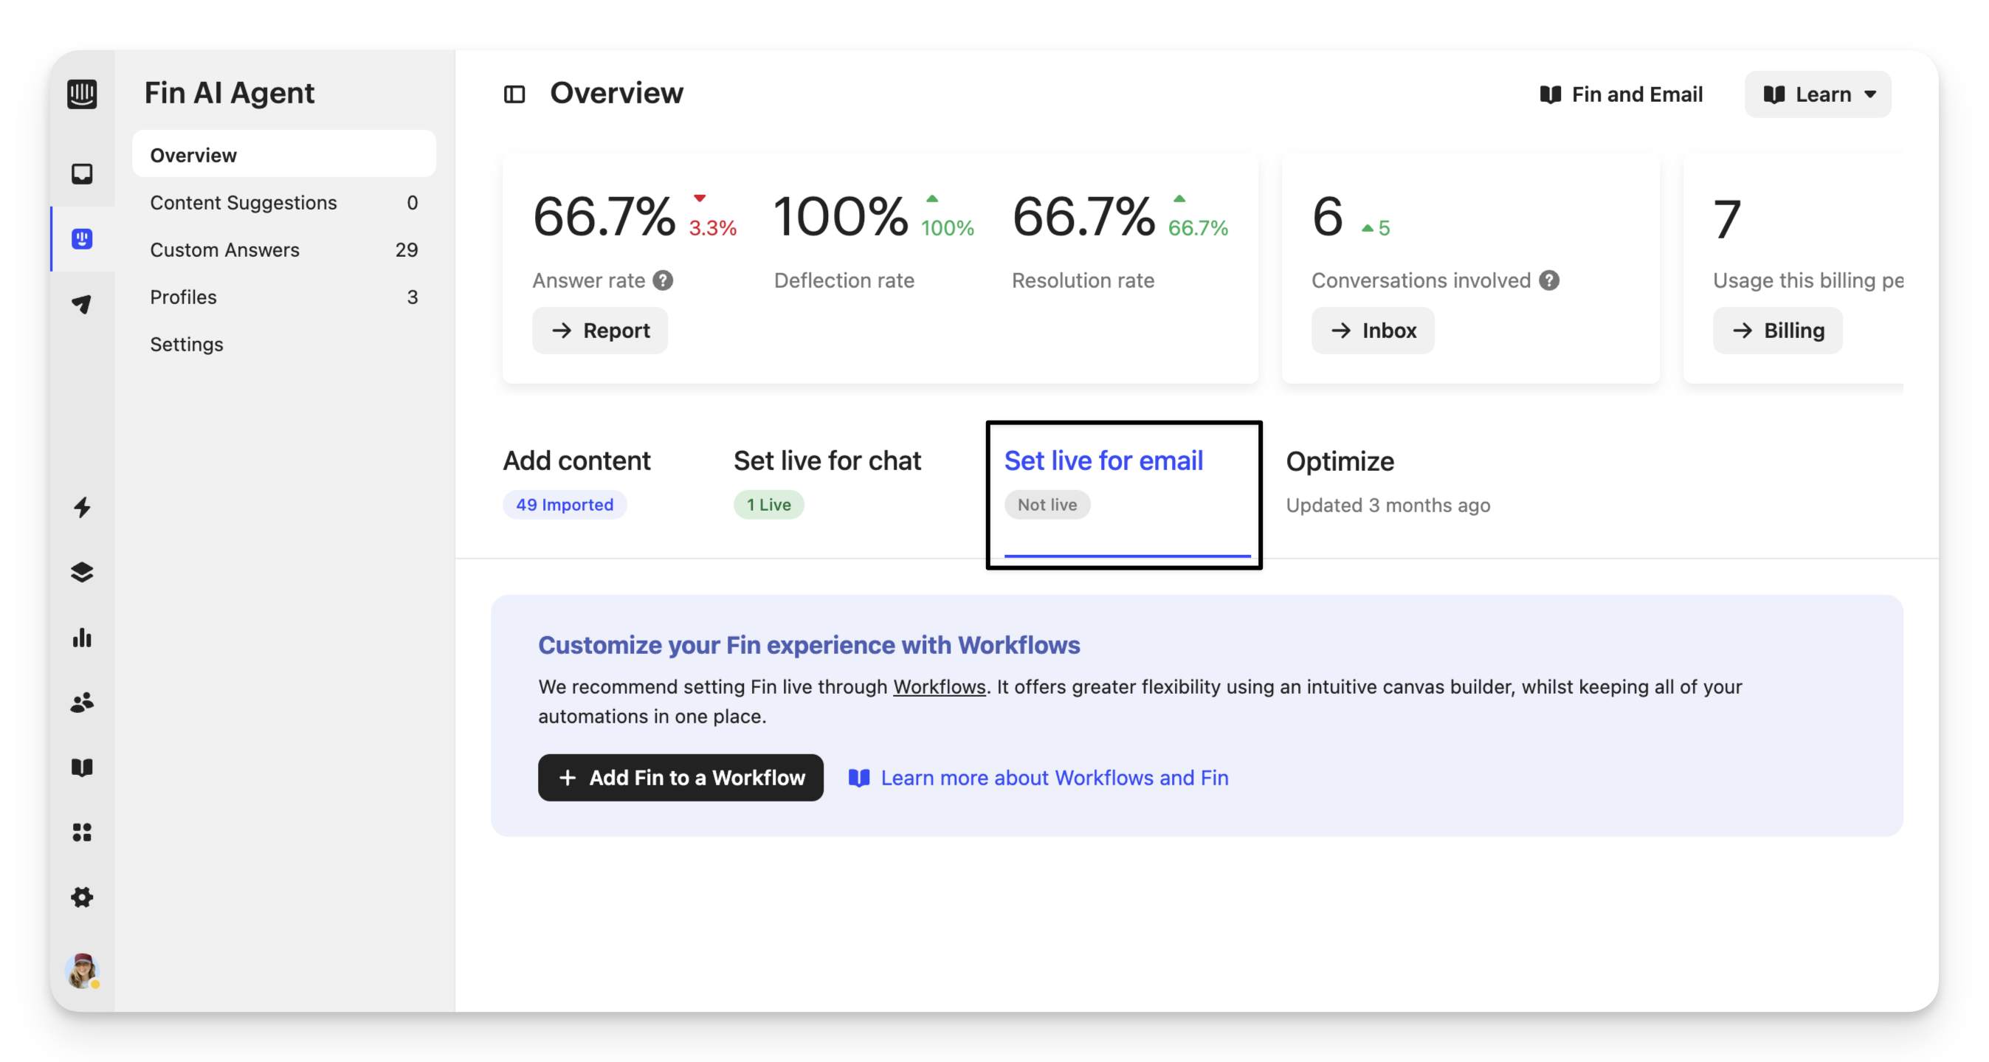Click the Intercom logo icon
This screenshot has height=1062, width=1989.
(x=82, y=94)
